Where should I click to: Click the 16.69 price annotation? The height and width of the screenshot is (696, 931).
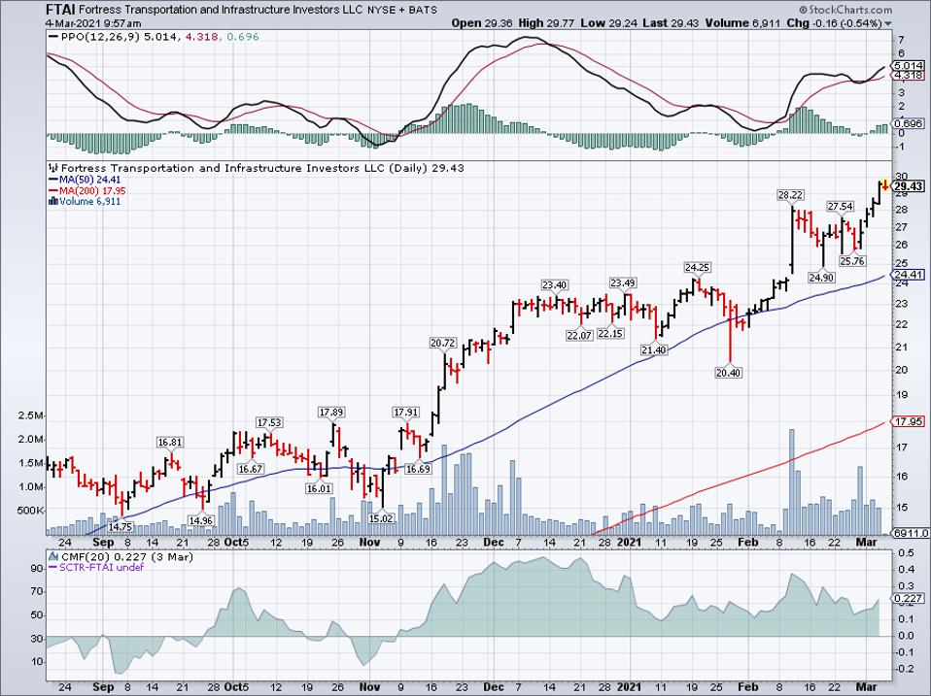click(x=418, y=468)
